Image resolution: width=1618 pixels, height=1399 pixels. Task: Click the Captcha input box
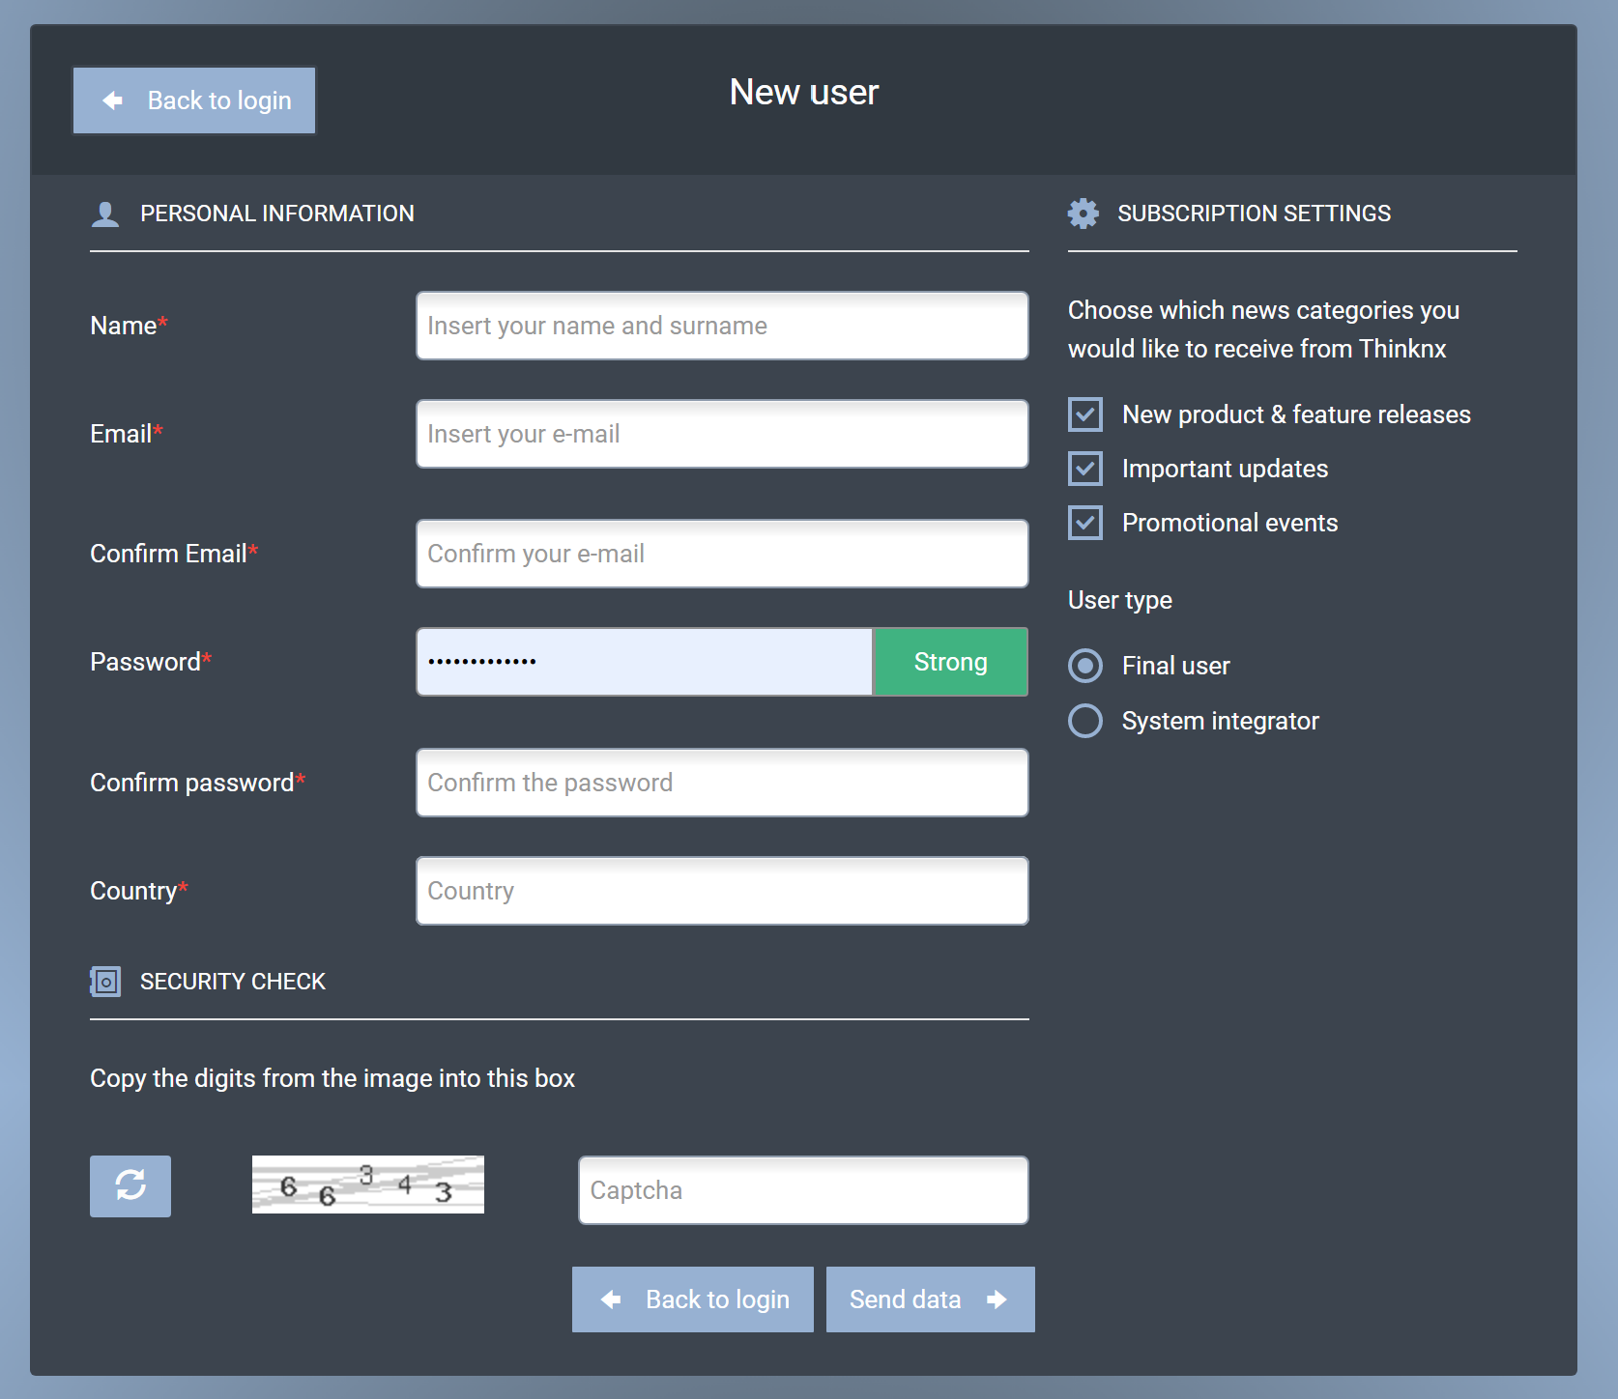point(803,1190)
